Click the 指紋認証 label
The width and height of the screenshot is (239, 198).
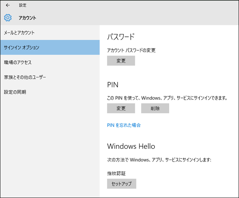click(x=117, y=173)
